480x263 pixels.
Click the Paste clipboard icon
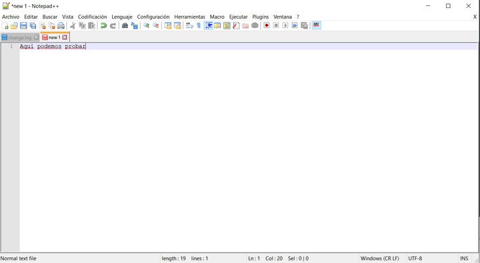[91, 26]
